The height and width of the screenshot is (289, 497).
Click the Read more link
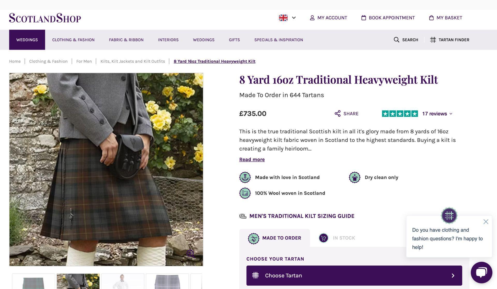pos(252,159)
